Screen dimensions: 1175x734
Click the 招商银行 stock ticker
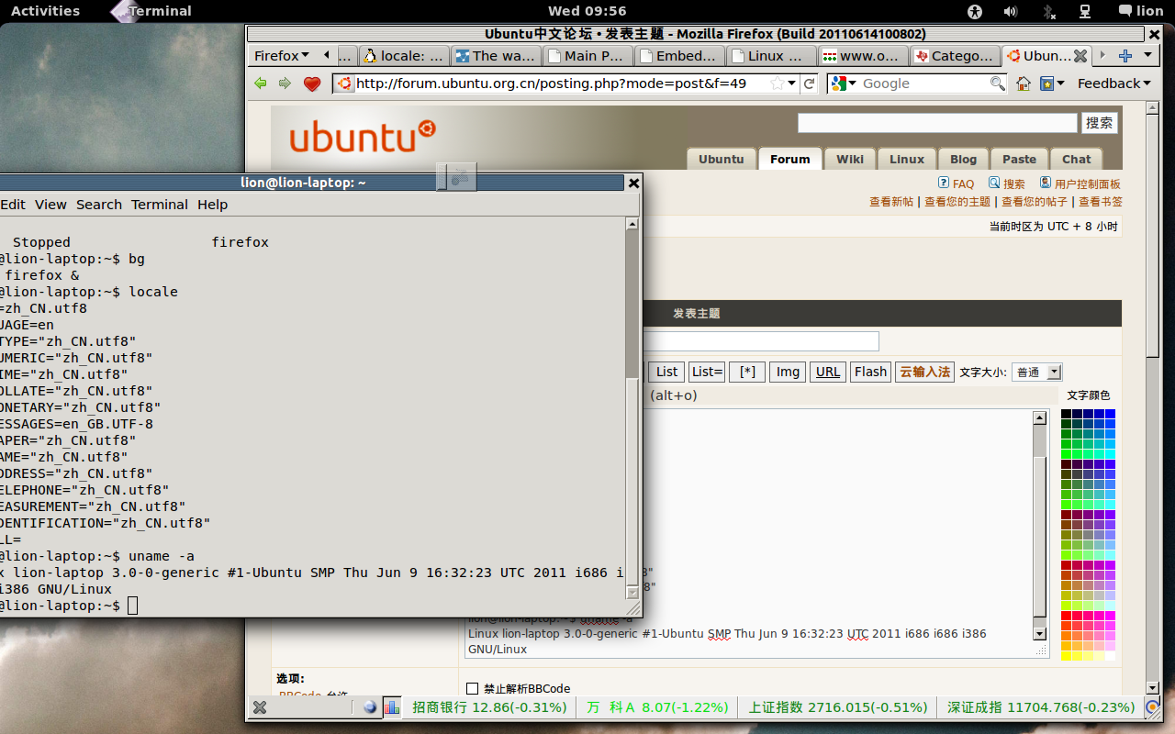pos(489,707)
